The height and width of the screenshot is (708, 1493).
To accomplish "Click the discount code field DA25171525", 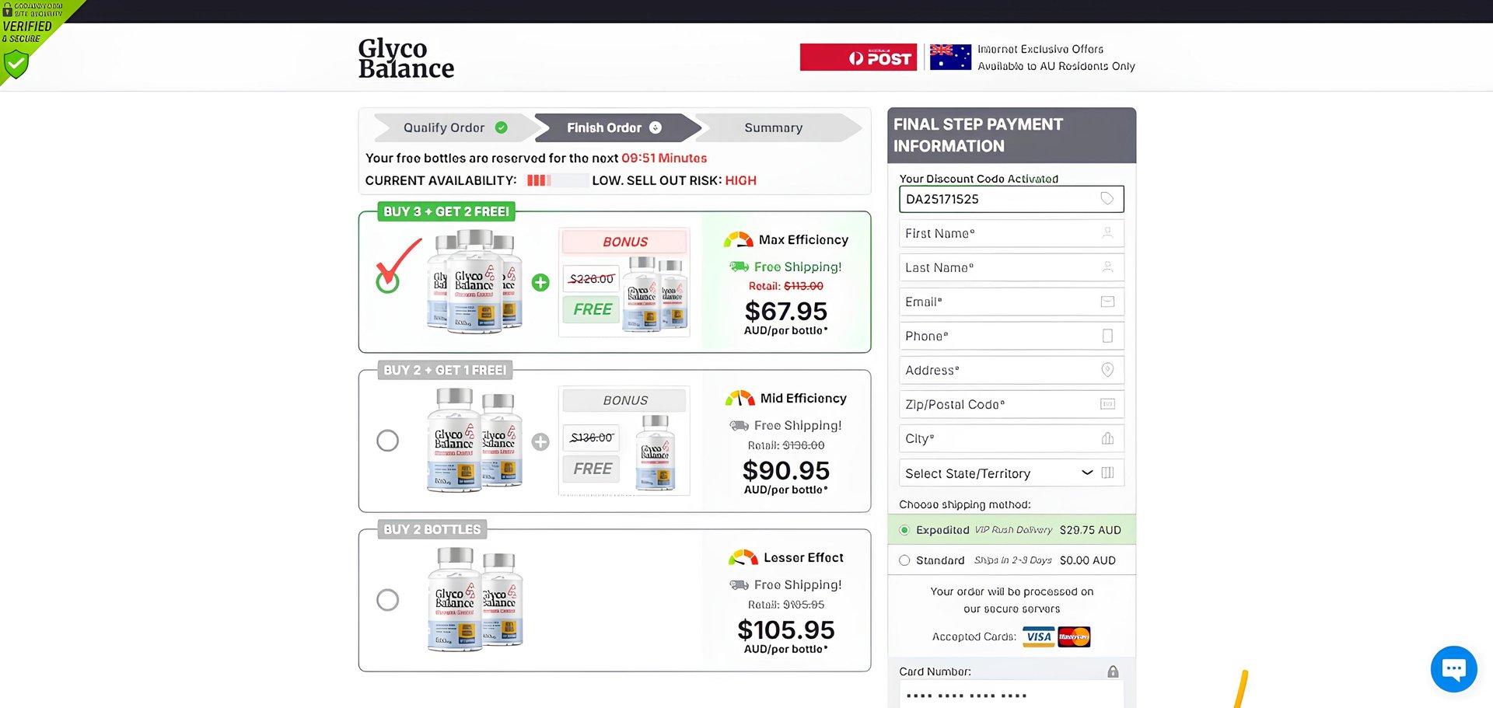I will tap(1011, 199).
